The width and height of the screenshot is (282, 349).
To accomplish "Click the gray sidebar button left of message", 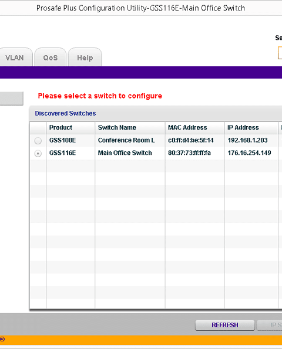I will click(12, 99).
